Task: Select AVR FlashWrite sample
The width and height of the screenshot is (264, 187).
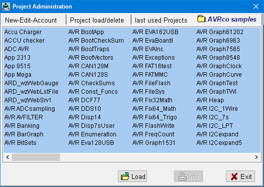Action: pyautogui.click(x=153, y=126)
